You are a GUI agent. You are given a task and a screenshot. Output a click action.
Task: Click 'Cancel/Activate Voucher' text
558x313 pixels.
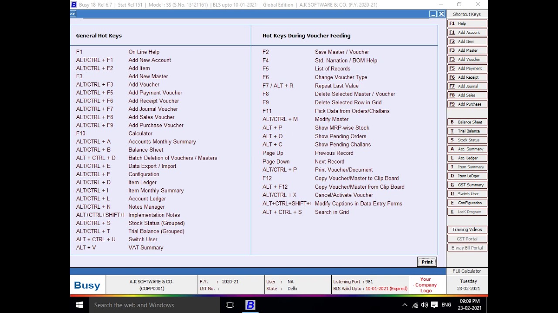[344, 195]
